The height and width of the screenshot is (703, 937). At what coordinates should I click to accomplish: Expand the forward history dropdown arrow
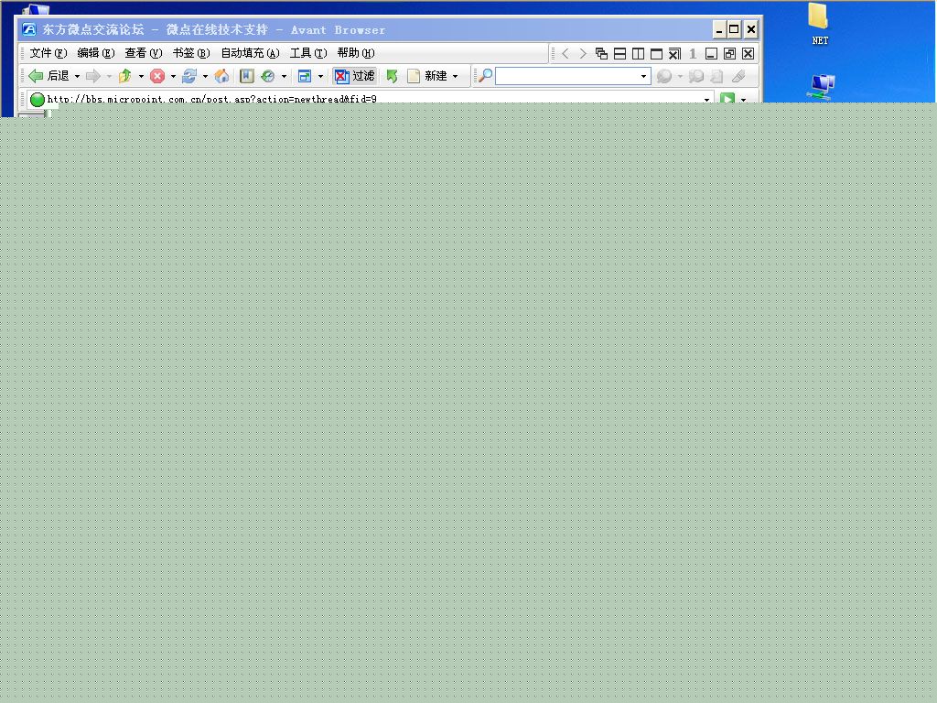[109, 77]
